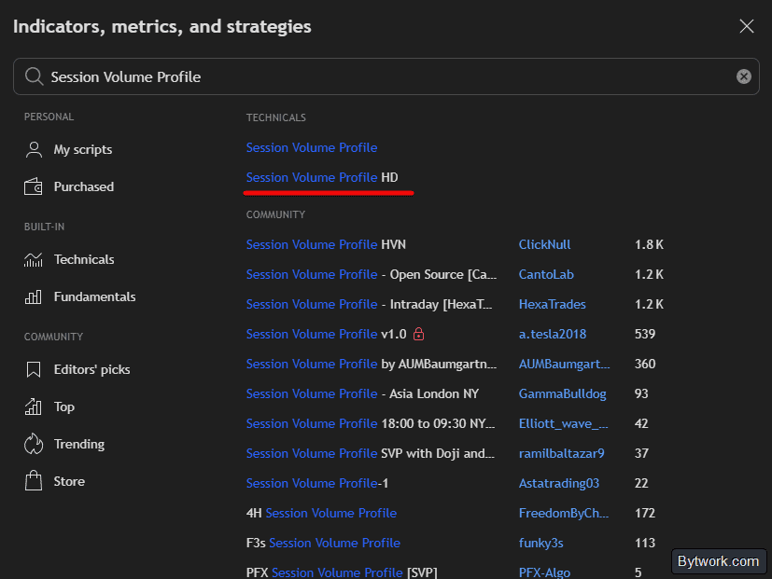Select the Technicals chart icon
772x579 pixels.
pos(34,260)
